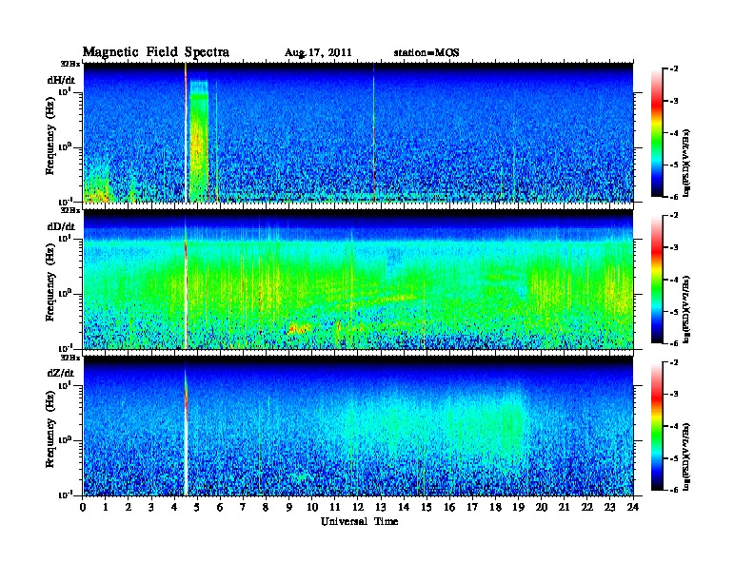
Task: Click hour 13 on the Universal Time axis
Action: pyautogui.click(x=381, y=507)
